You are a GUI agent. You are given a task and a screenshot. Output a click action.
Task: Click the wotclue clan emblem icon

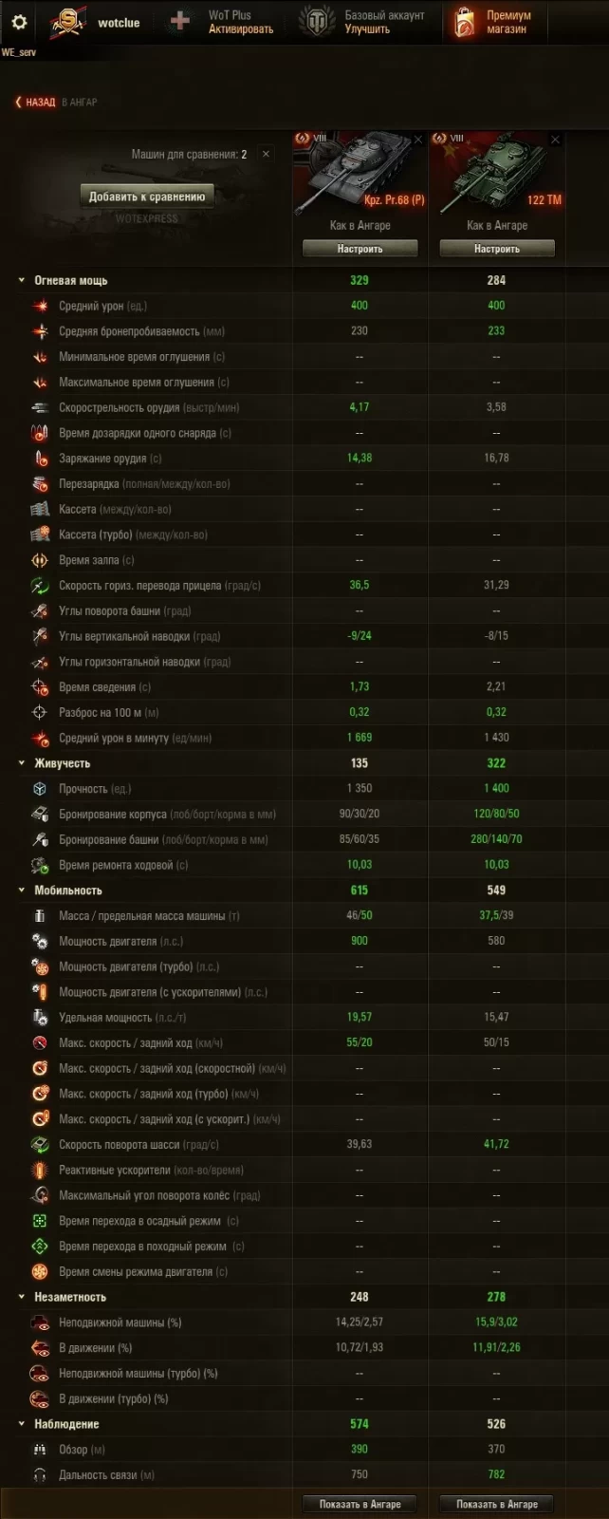(x=67, y=22)
